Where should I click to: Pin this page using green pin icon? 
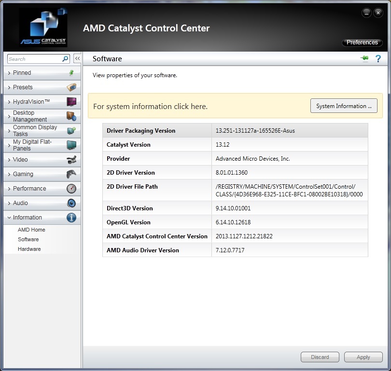(x=364, y=58)
